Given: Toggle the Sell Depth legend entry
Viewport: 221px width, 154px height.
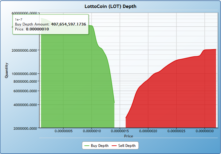Looking at the screenshot, I should (x=124, y=145).
